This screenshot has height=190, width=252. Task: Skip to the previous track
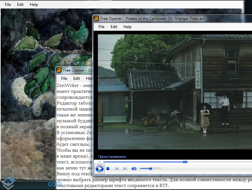pyautogui.click(x=117, y=169)
